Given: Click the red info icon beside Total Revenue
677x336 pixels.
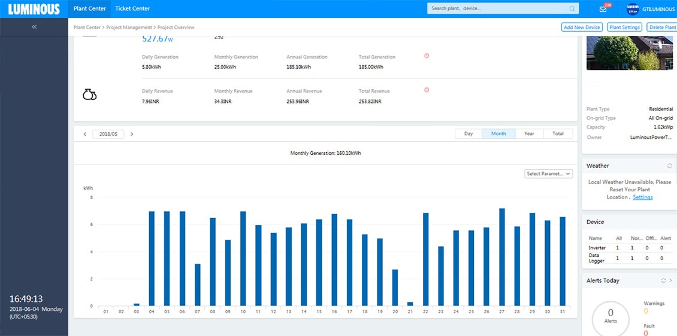Looking at the screenshot, I should click(x=427, y=90).
